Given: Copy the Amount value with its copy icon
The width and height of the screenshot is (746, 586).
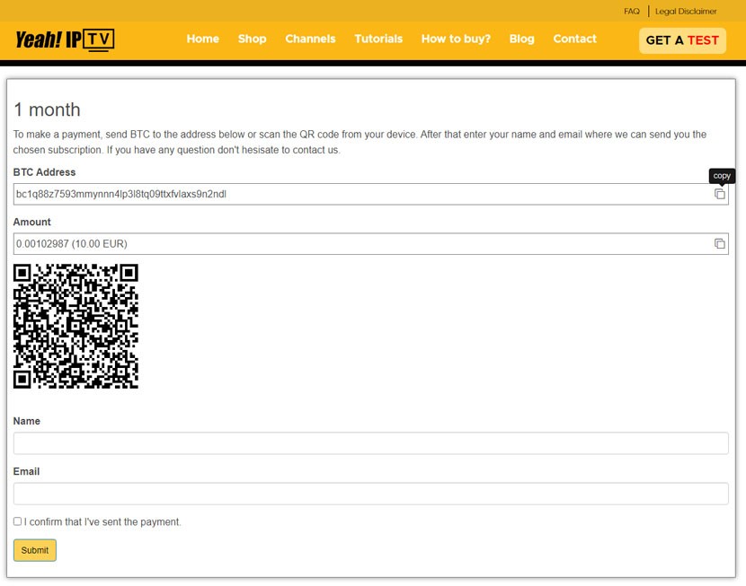Looking at the screenshot, I should tap(719, 243).
